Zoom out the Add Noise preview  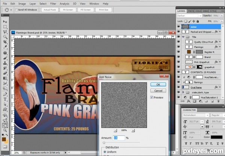click(x=115, y=131)
